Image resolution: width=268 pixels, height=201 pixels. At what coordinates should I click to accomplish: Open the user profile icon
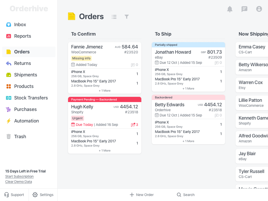pyautogui.click(x=259, y=9)
